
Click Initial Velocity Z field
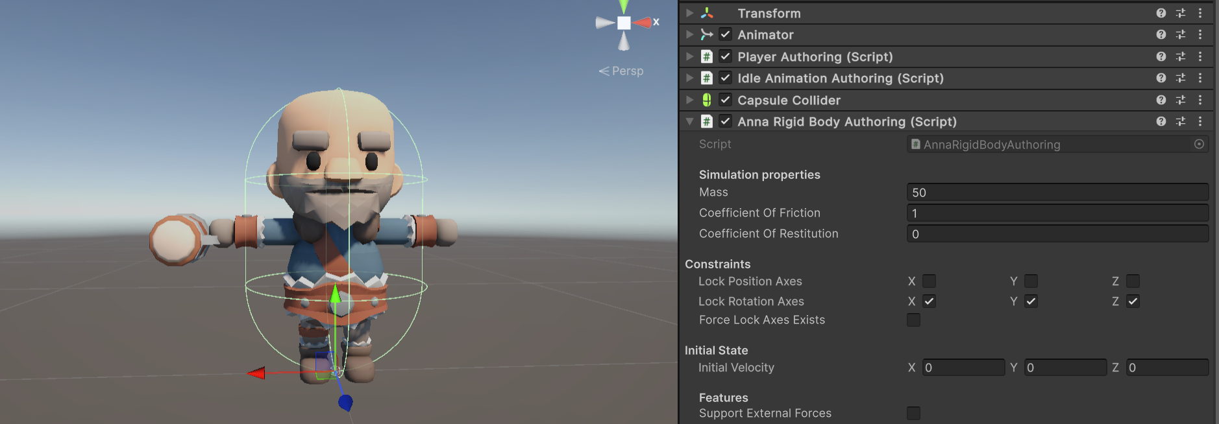click(x=1167, y=368)
